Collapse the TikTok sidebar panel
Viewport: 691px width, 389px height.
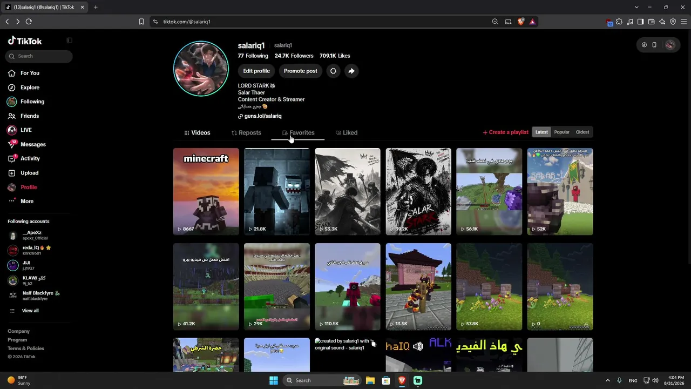coord(69,41)
